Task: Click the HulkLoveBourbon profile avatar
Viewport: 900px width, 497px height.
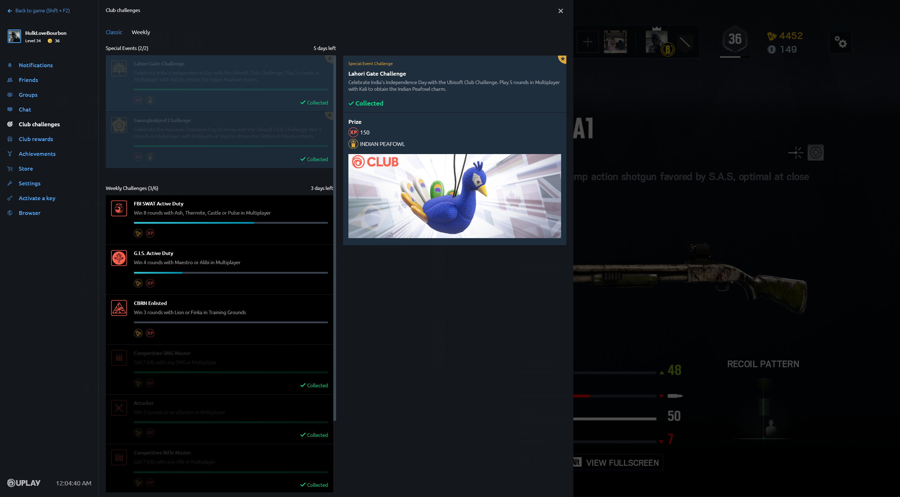Action: click(x=14, y=36)
